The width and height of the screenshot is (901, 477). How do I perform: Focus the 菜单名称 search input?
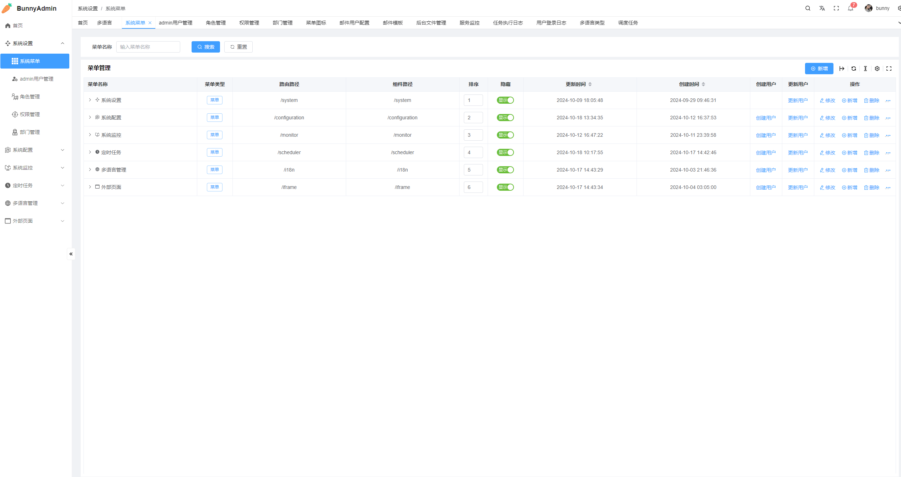pyautogui.click(x=148, y=47)
